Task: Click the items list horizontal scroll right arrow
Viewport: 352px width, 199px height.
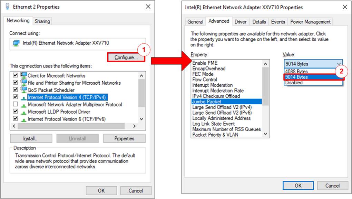Action: click(x=134, y=126)
